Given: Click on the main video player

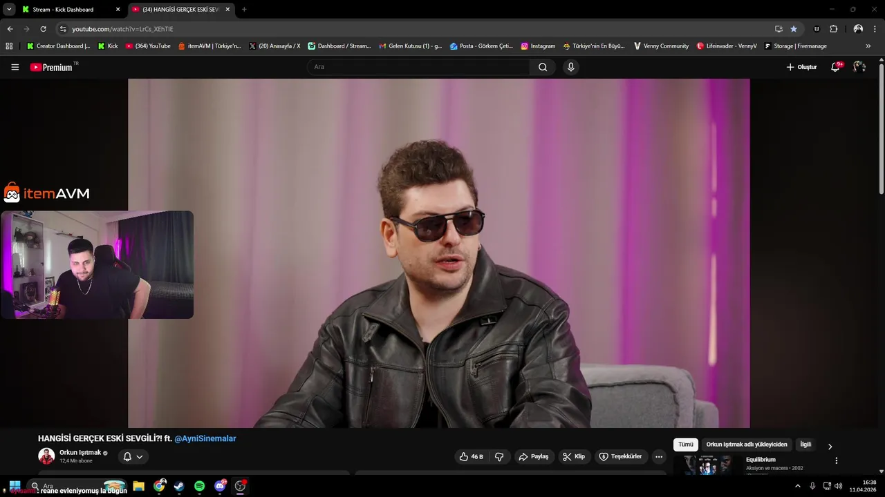Looking at the screenshot, I should click(x=438, y=253).
